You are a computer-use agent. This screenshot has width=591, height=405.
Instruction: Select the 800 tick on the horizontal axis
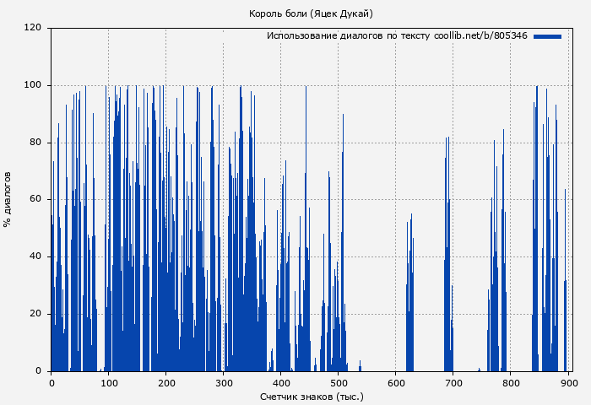click(510, 382)
